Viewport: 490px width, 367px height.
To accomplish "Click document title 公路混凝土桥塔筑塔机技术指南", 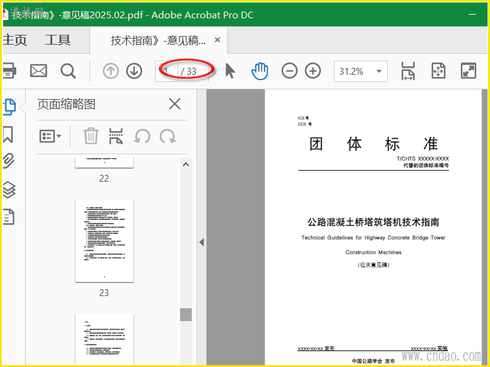I will click(374, 222).
